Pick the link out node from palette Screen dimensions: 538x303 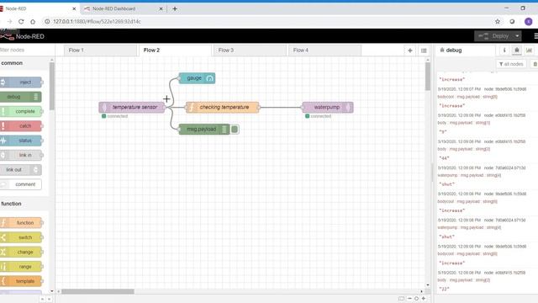click(x=21, y=170)
